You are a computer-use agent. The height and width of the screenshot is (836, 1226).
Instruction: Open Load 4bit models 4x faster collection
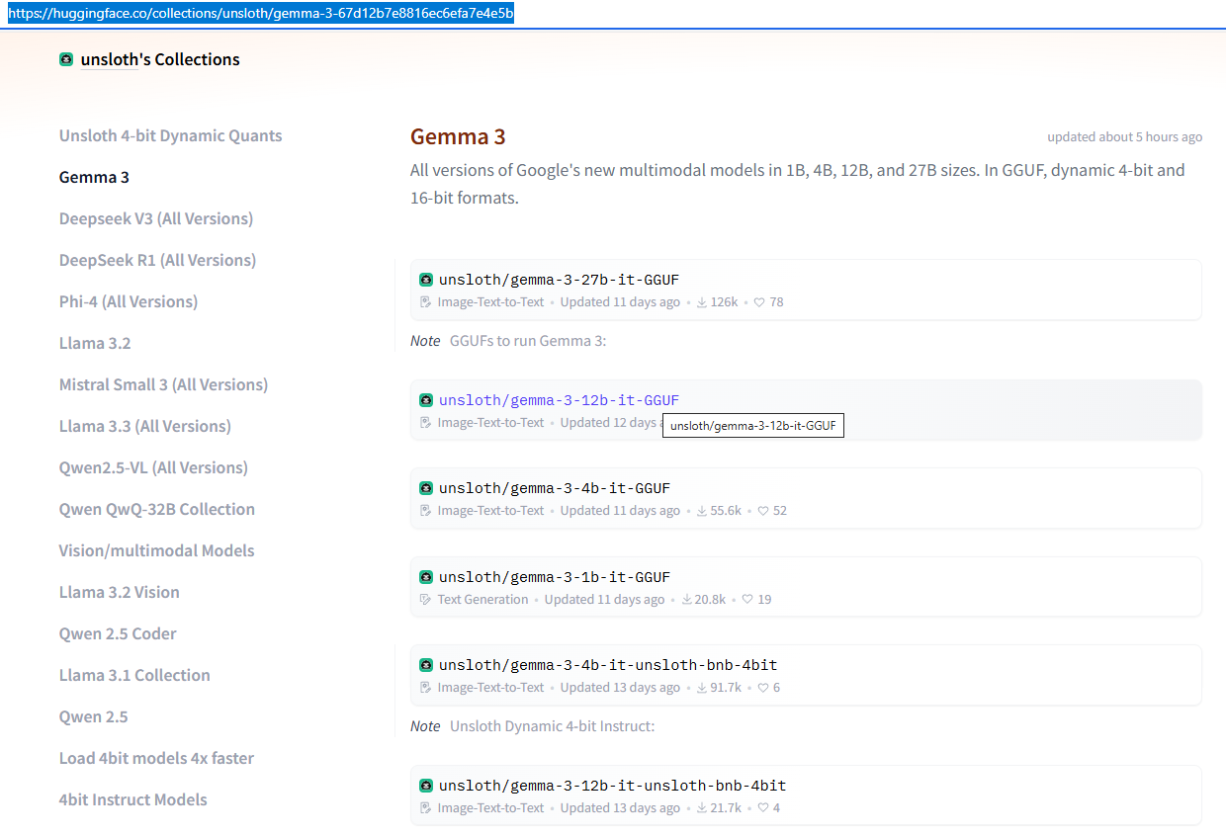tap(156, 758)
